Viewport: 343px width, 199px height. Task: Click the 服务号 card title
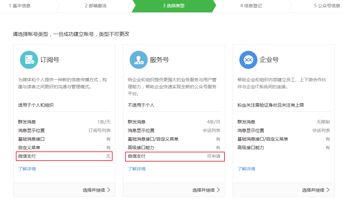click(159, 60)
